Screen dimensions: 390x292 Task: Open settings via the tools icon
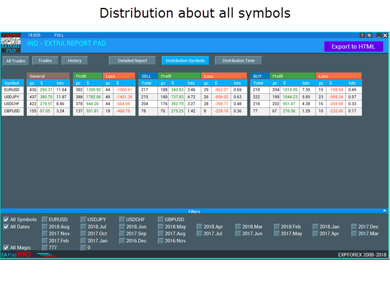(x=369, y=35)
